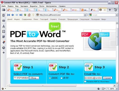Select the .RTF radio button
This screenshot has height=91, width=119.
tap(62, 78)
